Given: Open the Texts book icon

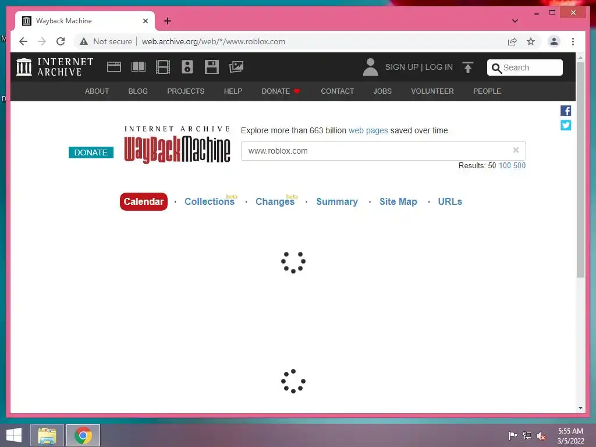Looking at the screenshot, I should [139, 67].
